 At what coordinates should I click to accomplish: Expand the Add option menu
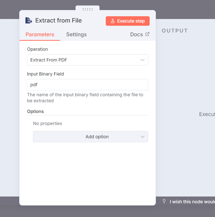90,137
